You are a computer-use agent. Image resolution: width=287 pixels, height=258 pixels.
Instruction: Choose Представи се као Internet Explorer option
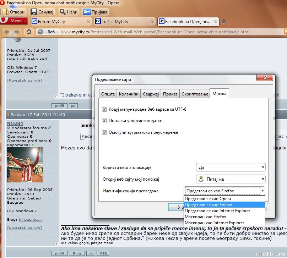tap(224, 211)
